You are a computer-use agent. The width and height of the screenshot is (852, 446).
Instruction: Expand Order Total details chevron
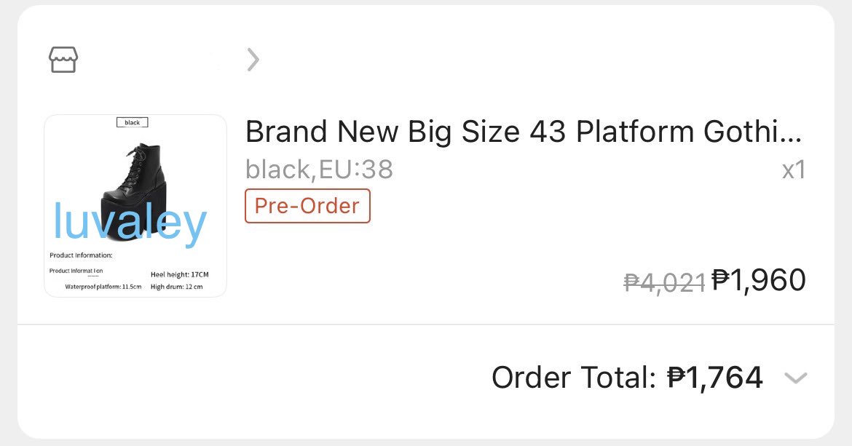(x=795, y=378)
